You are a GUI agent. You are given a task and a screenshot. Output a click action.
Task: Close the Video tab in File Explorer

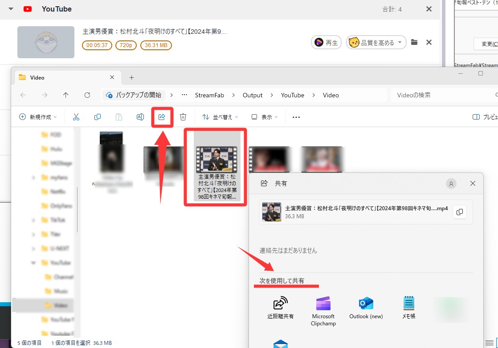pyautogui.click(x=112, y=77)
